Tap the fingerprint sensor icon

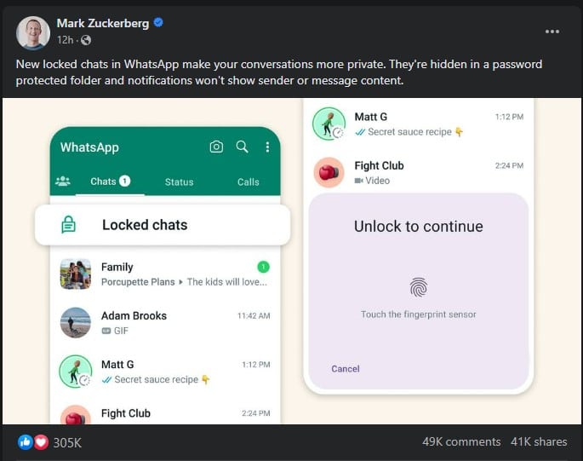419,286
